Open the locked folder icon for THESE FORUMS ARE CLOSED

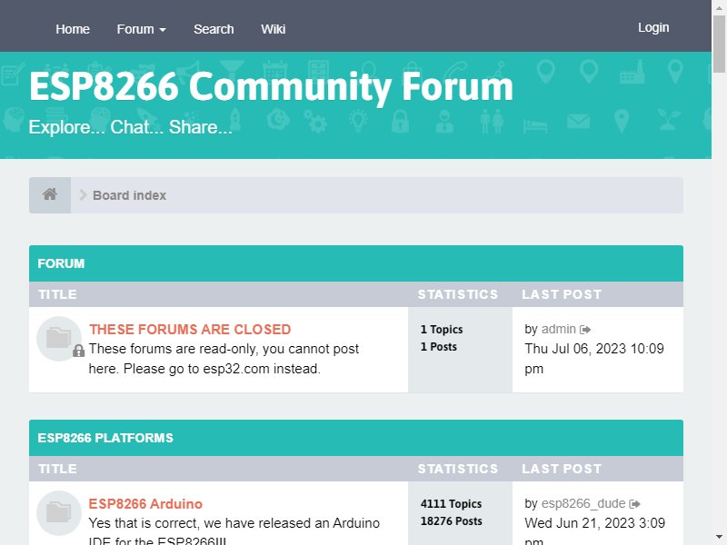[60, 338]
